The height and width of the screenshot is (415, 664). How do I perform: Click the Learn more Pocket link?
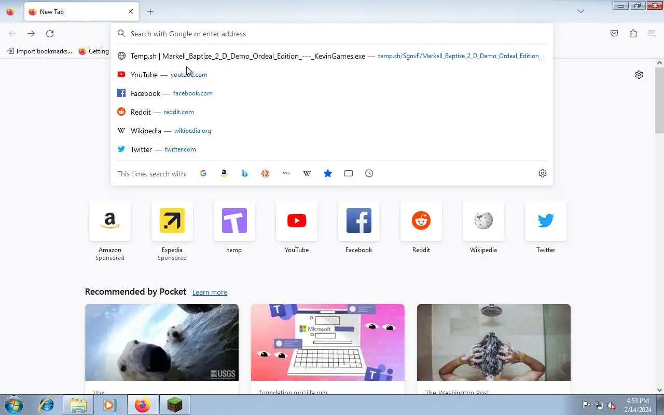[210, 293]
